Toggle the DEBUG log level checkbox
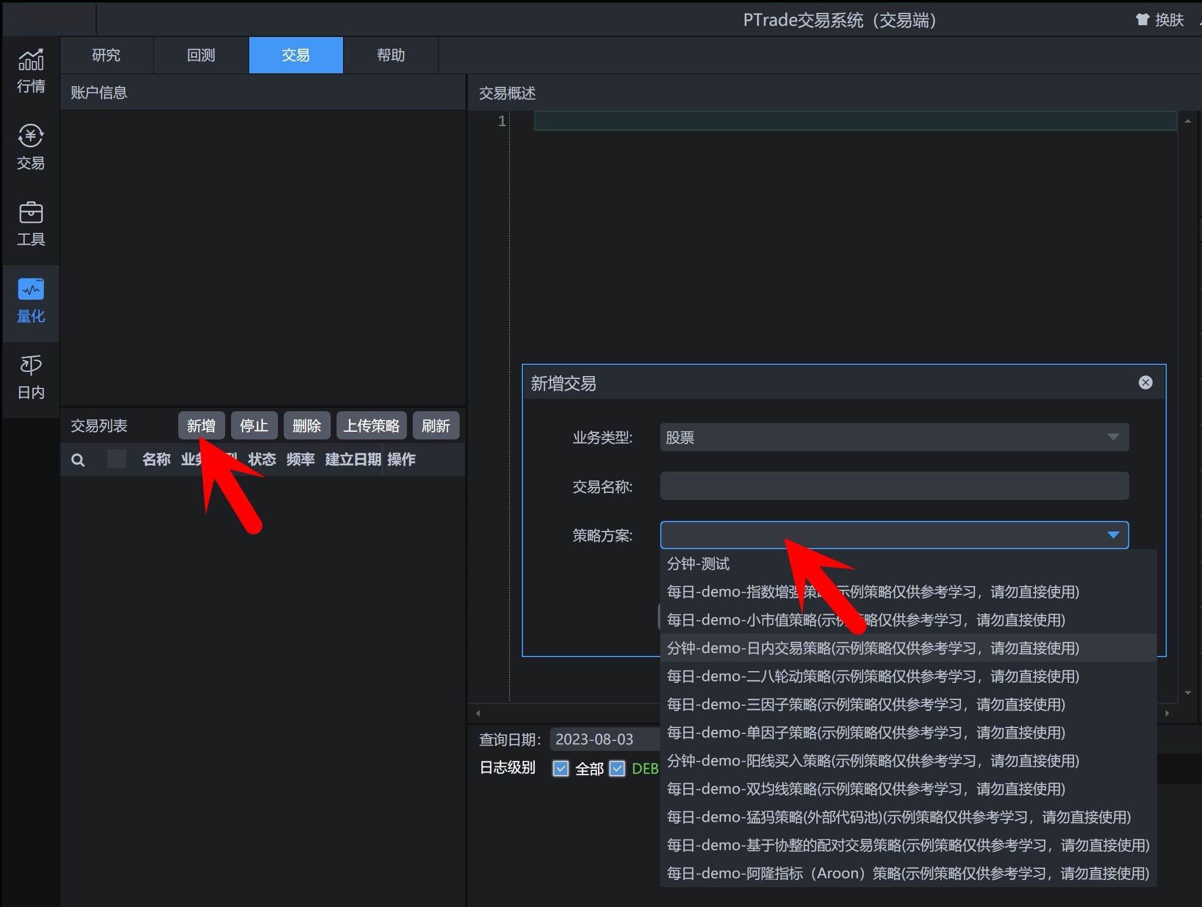This screenshot has width=1202, height=907. [617, 769]
